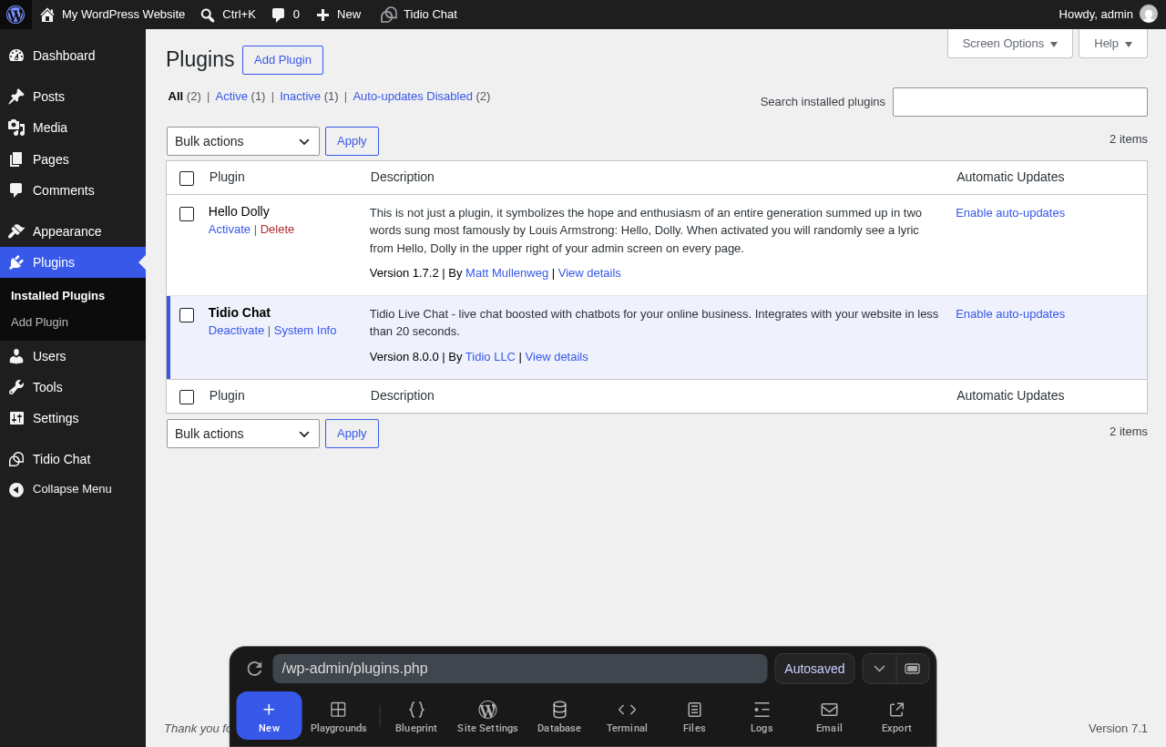
Task: Open the top Bulk actions dropdown
Action: (x=243, y=141)
